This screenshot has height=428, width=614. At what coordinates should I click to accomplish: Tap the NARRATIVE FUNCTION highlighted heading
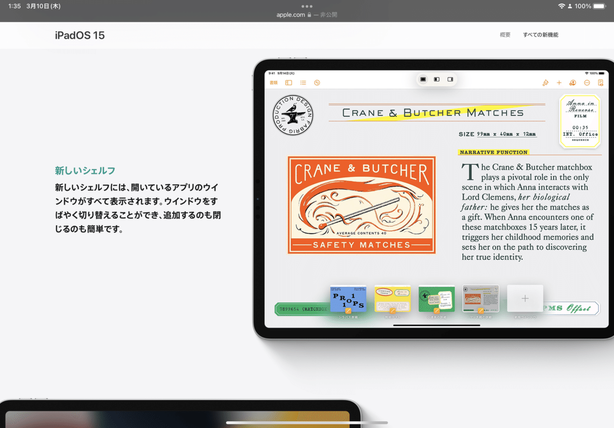[x=493, y=152]
